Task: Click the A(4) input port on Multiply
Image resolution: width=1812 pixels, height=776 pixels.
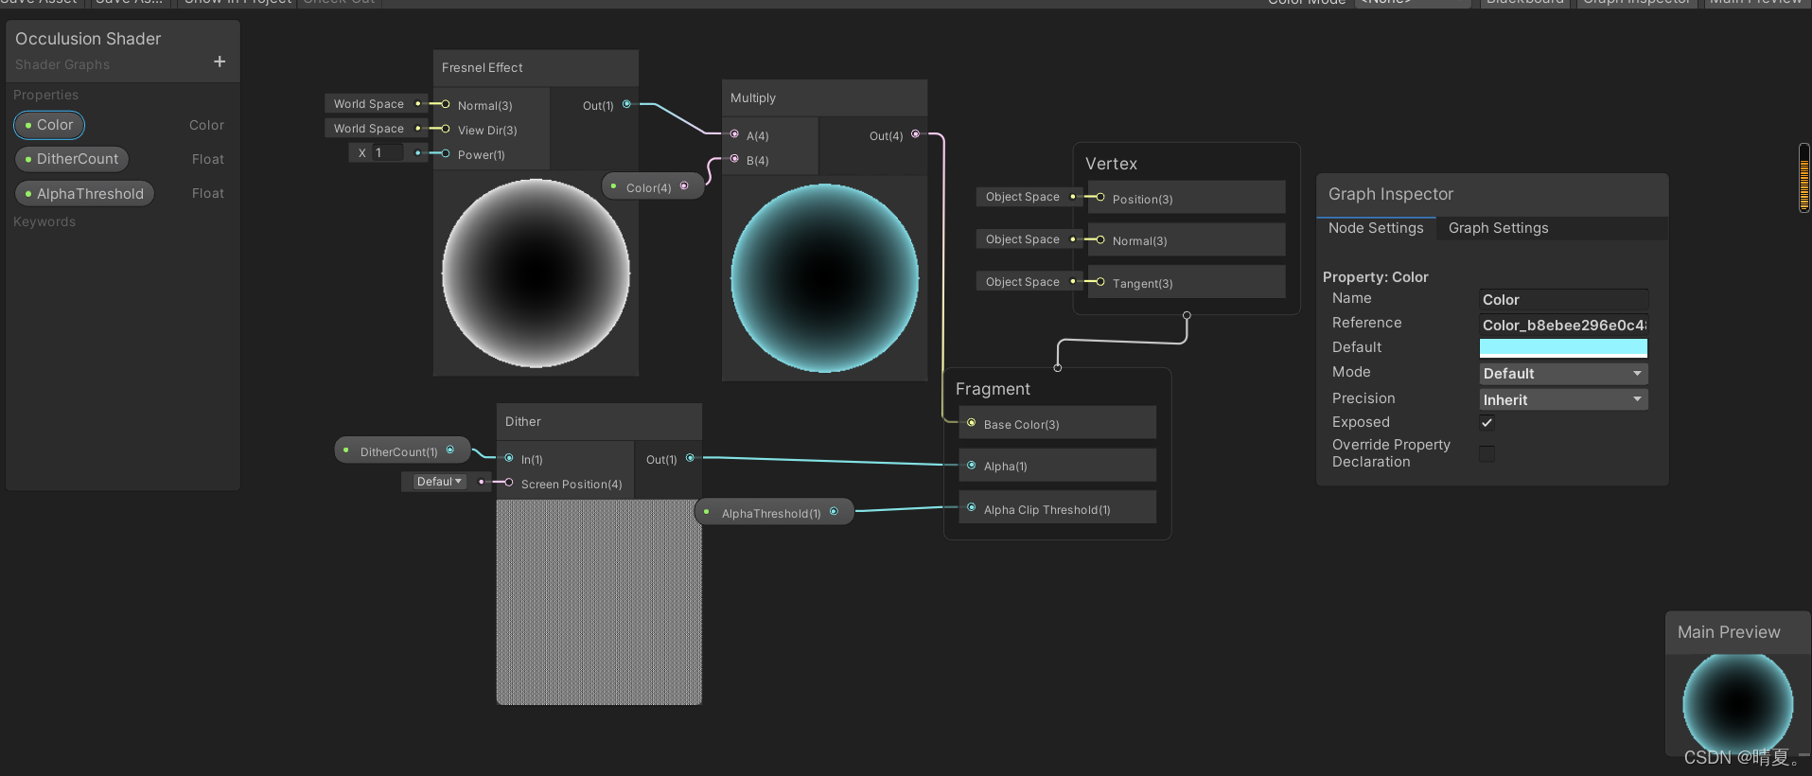Action: pos(734,134)
